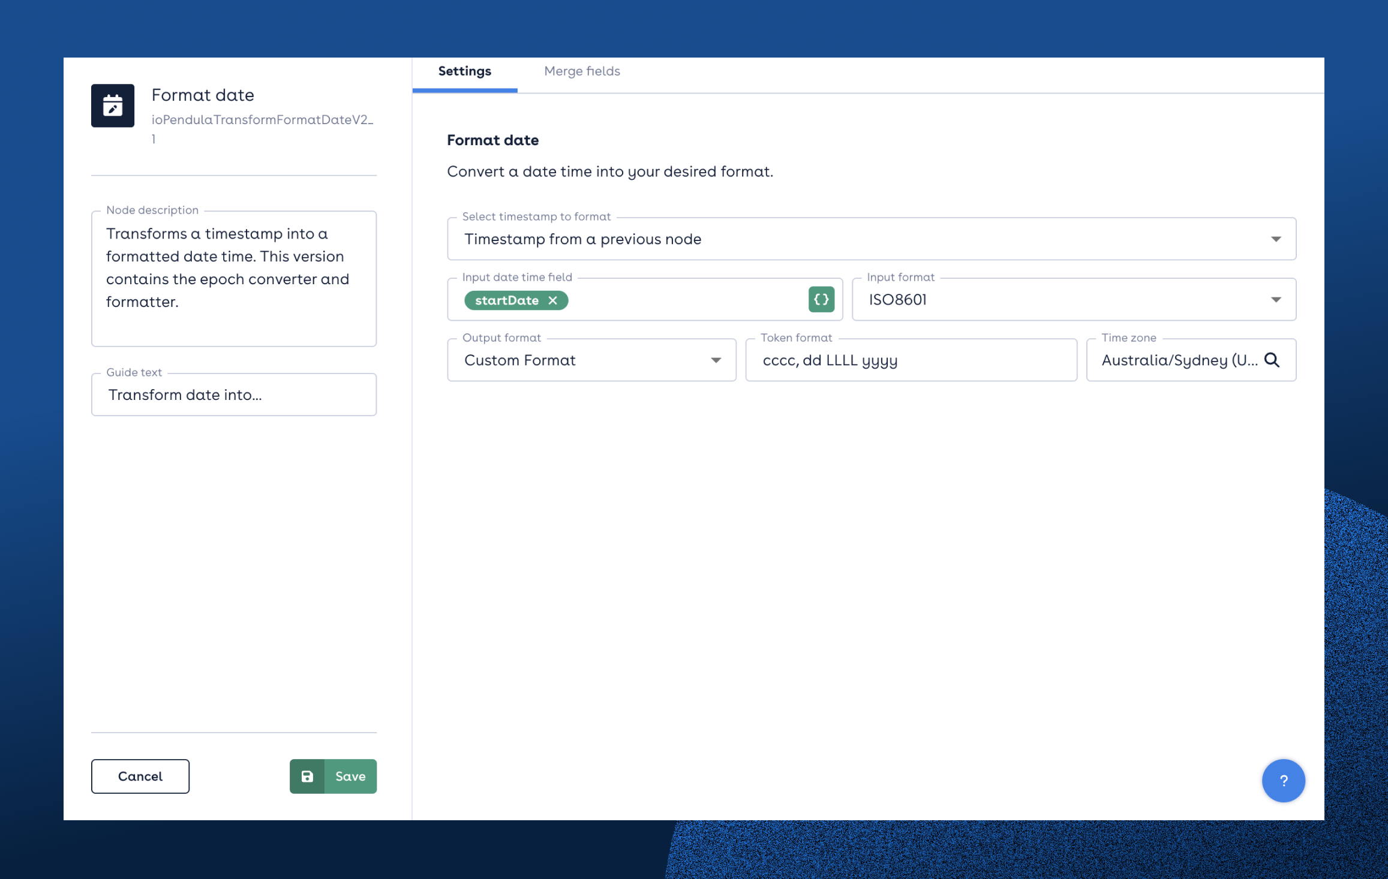Click the Guide text input field
Screen dimensions: 1388x879
[x=234, y=395]
